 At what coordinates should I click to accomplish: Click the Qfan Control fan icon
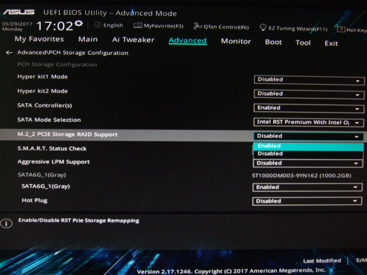coord(197,26)
